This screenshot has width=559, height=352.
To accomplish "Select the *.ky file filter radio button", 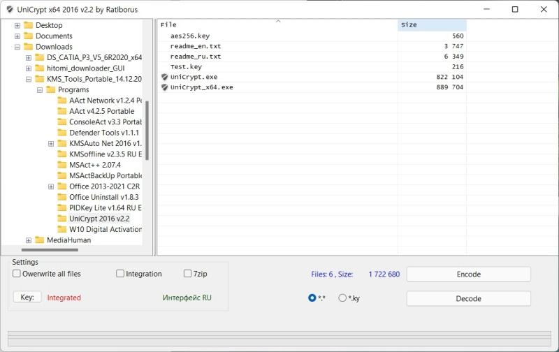I will [342, 298].
